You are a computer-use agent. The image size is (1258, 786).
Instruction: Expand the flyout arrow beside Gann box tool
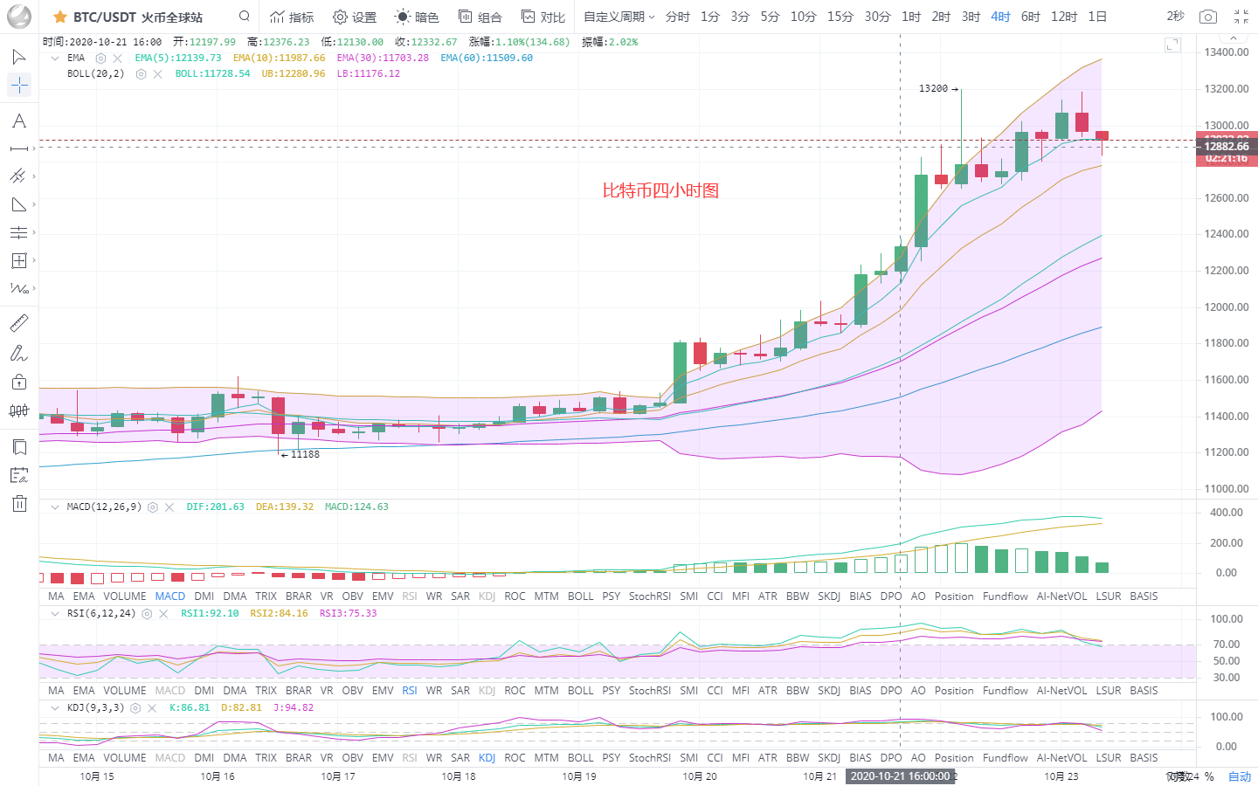33,260
